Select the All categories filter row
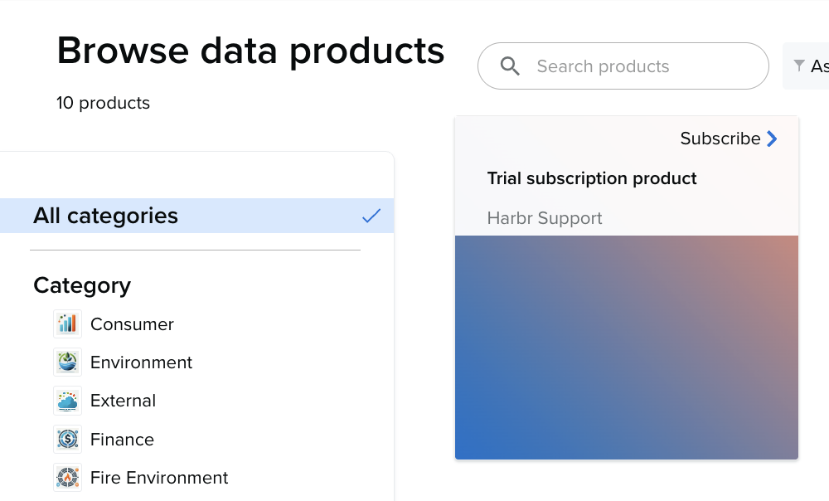 196,216
